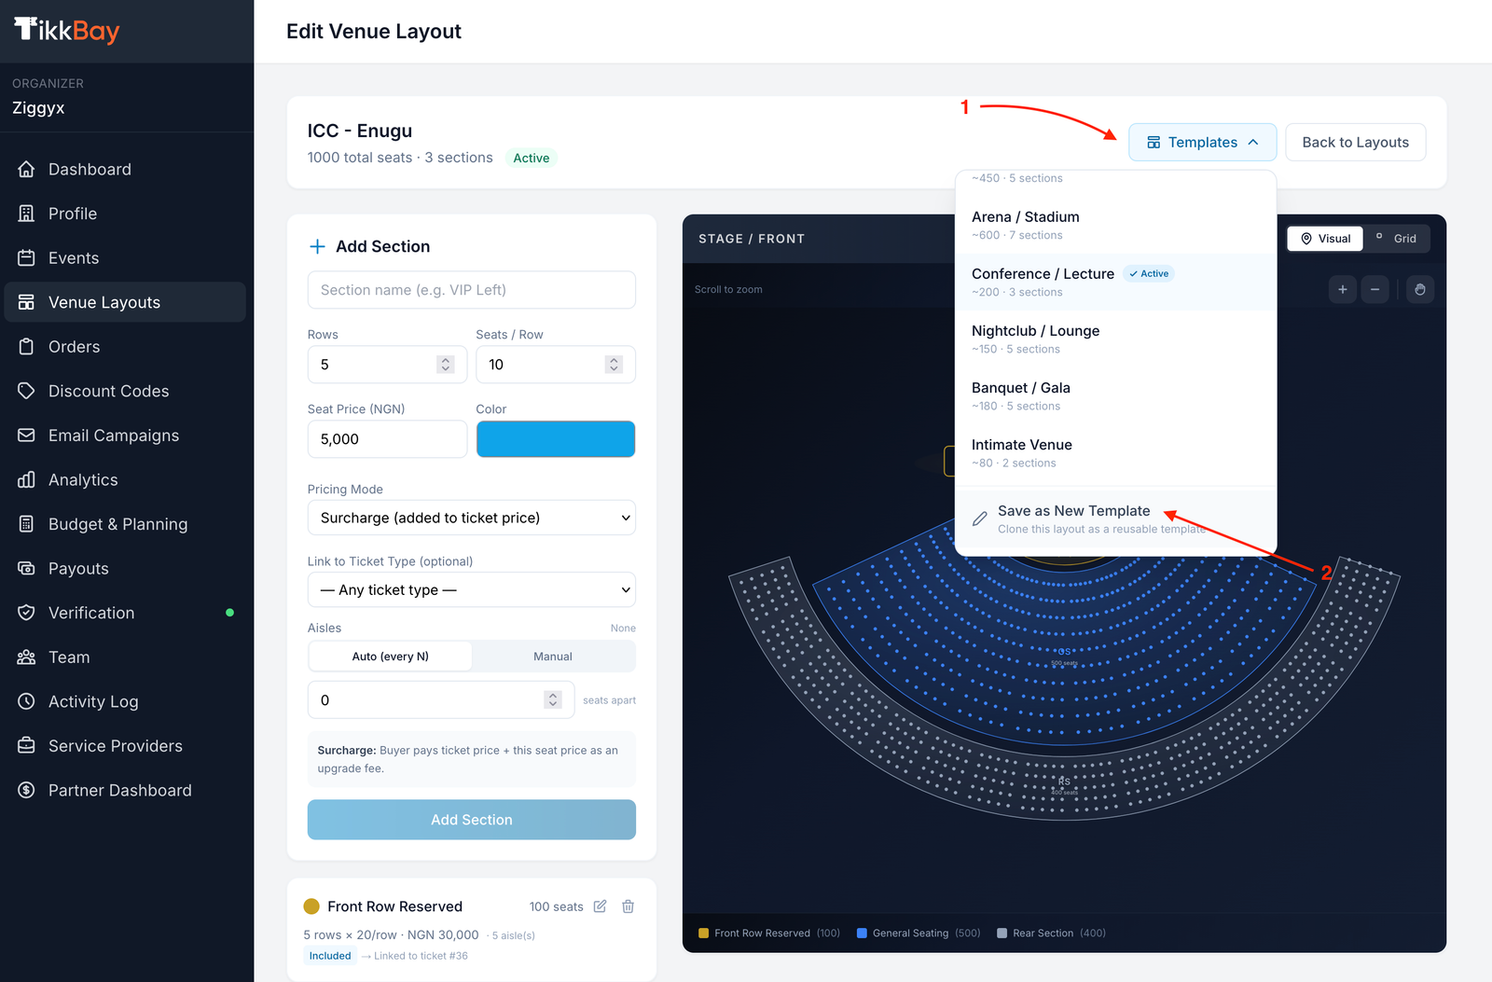Screen dimensions: 1492x982
Task: Open Analytics from the sidebar
Action: tap(83, 480)
